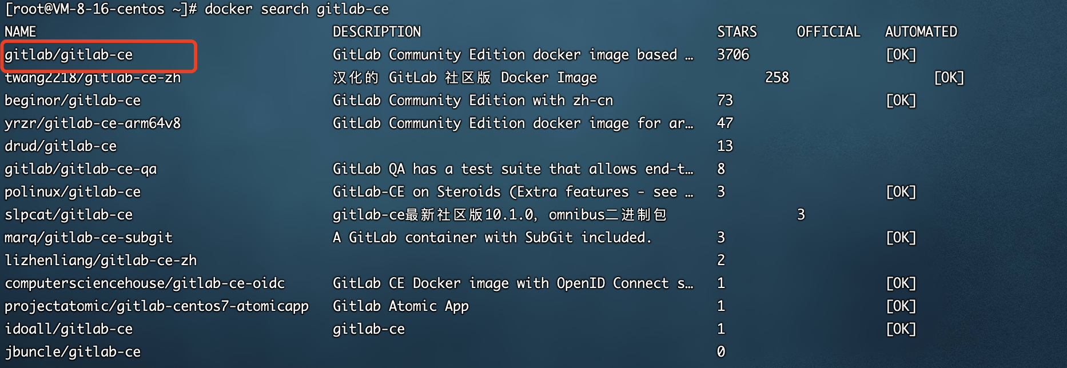Click the NAME column header
The image size is (1067, 368).
tap(21, 32)
